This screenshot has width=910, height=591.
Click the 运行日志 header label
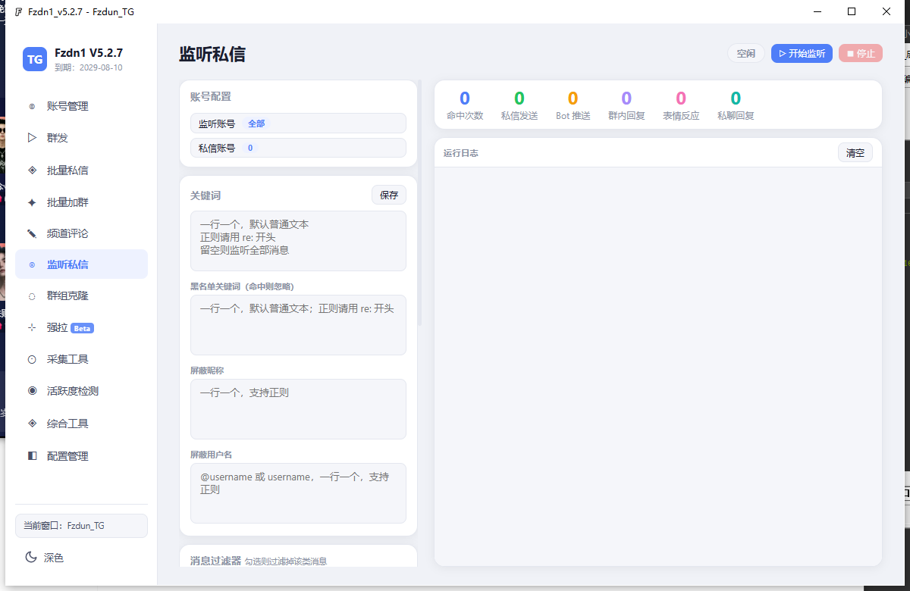(x=461, y=153)
